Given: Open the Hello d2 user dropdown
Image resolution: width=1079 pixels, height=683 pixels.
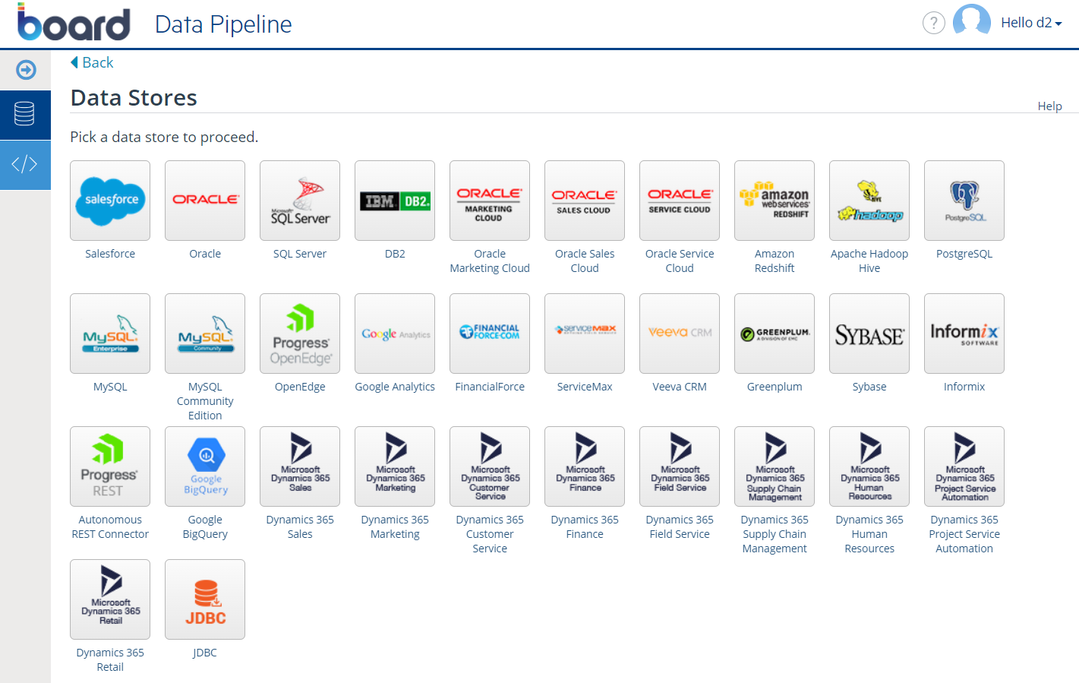Looking at the screenshot, I should [x=1031, y=23].
